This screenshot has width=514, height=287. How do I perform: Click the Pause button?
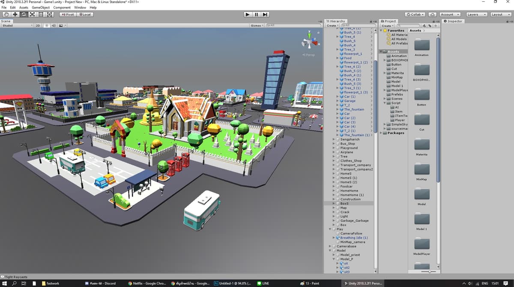tap(256, 15)
